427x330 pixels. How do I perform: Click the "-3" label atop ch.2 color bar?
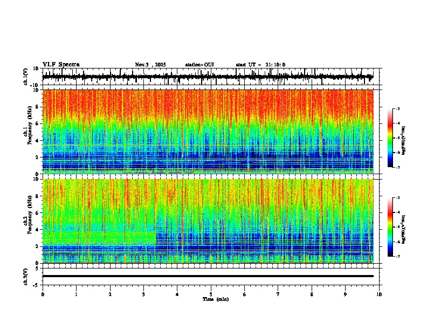point(397,198)
